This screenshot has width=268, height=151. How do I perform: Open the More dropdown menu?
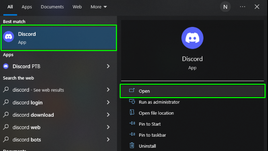point(99,7)
